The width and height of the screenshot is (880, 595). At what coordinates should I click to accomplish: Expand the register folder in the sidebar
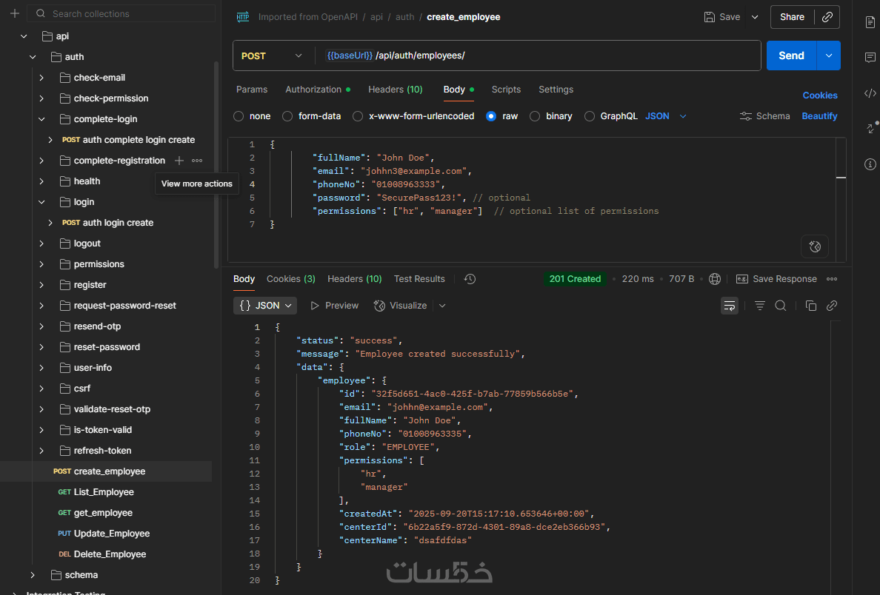coord(42,285)
